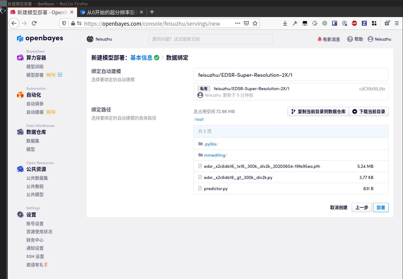
Task: Open the 绑定自动建模 selection box
Action: click(291, 75)
